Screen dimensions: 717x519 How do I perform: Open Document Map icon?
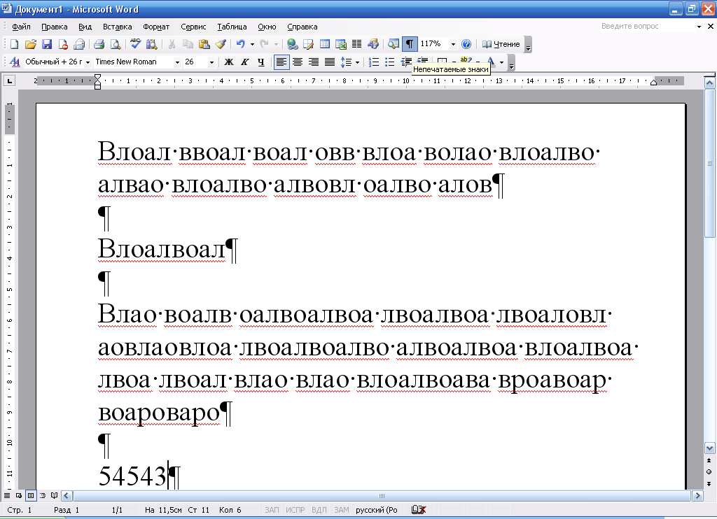pyautogui.click(x=394, y=44)
